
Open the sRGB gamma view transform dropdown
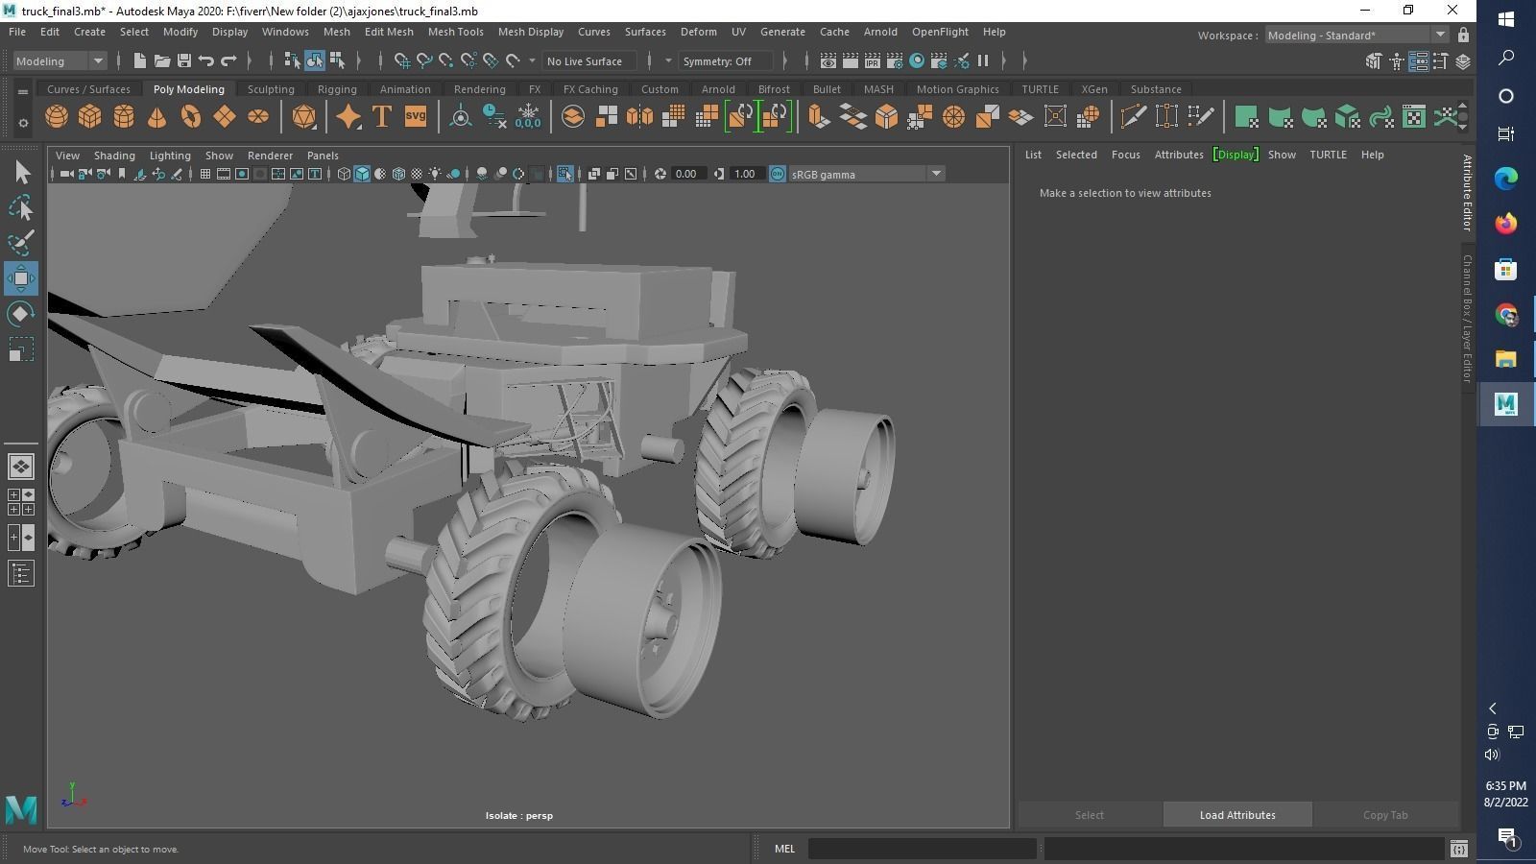866,174
